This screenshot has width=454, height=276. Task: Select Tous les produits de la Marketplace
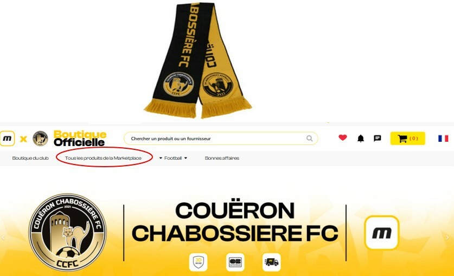[x=103, y=158]
